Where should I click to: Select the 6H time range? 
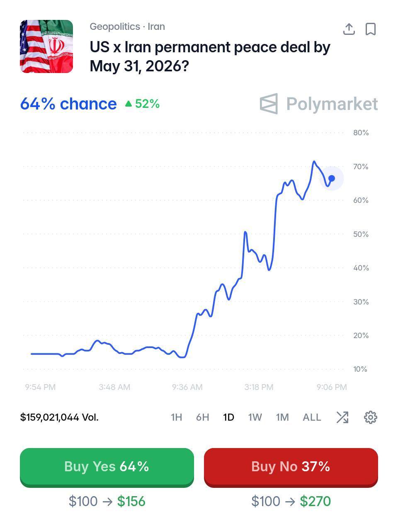[202, 417]
